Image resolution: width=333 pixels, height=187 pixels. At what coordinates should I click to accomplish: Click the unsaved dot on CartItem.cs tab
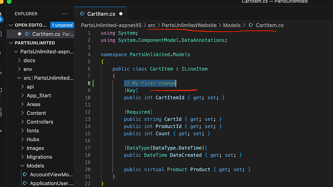(121, 14)
